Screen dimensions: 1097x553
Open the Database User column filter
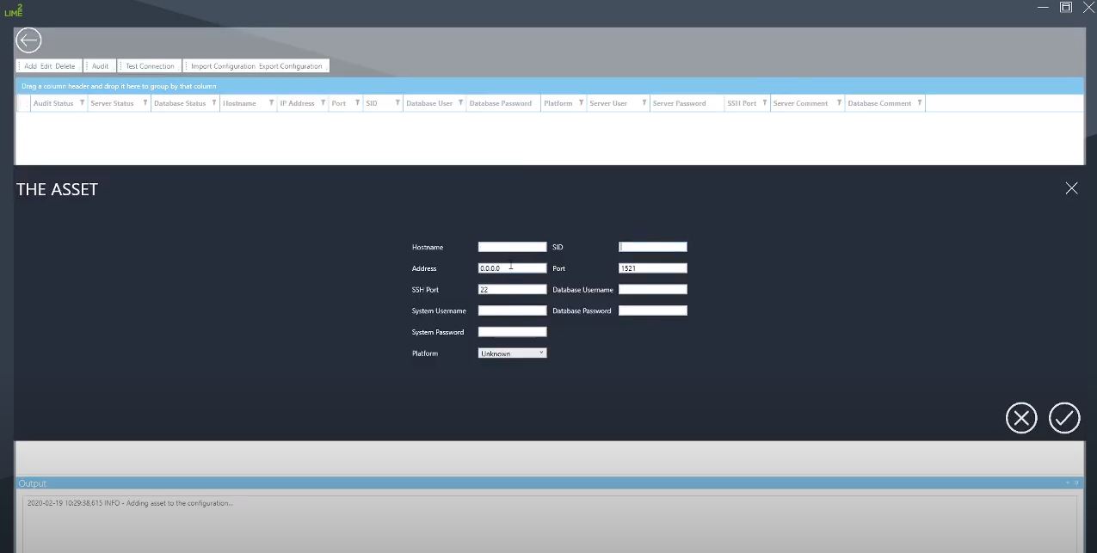pyautogui.click(x=461, y=103)
